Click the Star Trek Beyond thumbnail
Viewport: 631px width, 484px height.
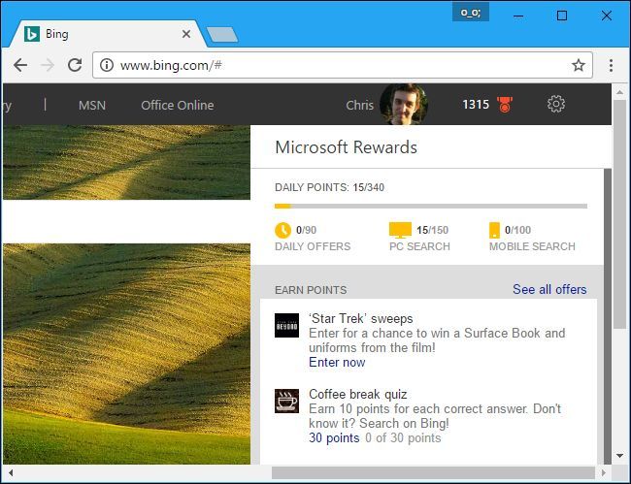click(x=287, y=325)
